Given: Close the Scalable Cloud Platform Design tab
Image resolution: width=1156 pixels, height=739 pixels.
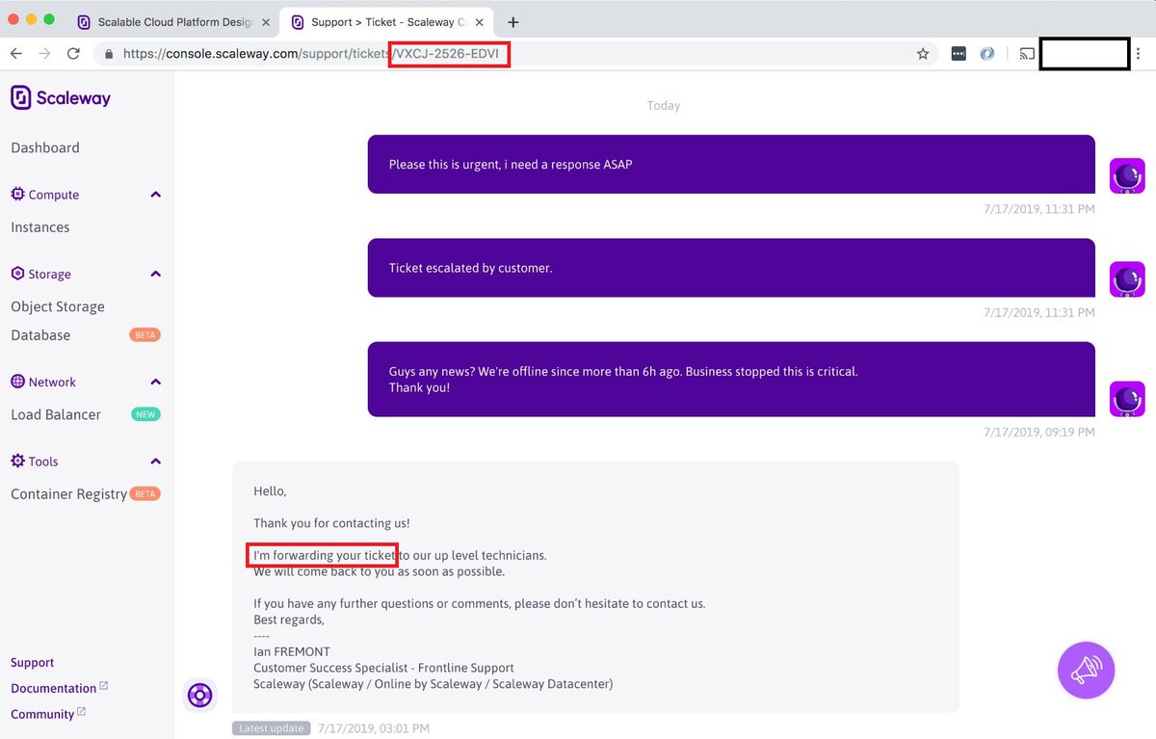Looking at the screenshot, I should pyautogui.click(x=265, y=21).
